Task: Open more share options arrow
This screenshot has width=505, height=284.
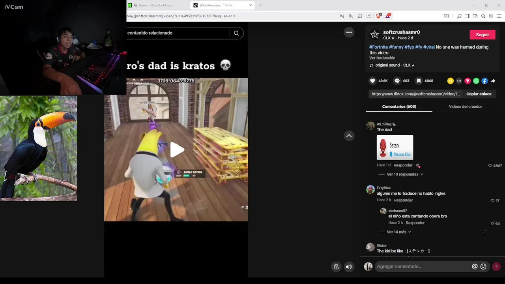Action: pyautogui.click(x=493, y=81)
